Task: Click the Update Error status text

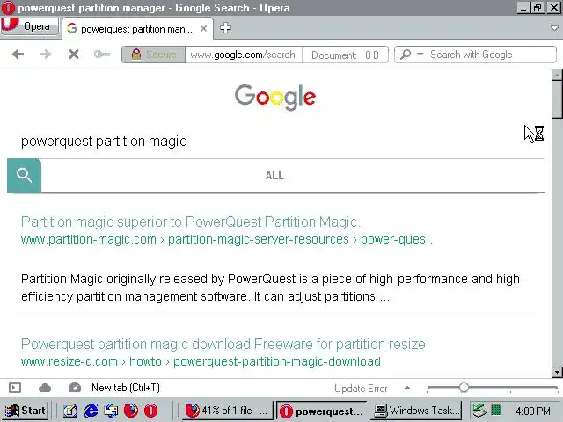Action: coord(361,389)
